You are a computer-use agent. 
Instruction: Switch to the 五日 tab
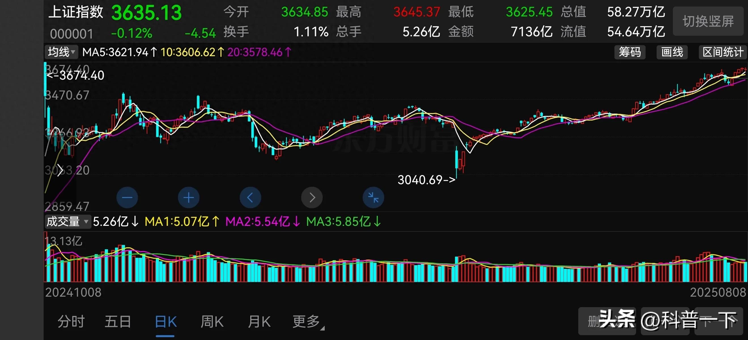tap(118, 321)
